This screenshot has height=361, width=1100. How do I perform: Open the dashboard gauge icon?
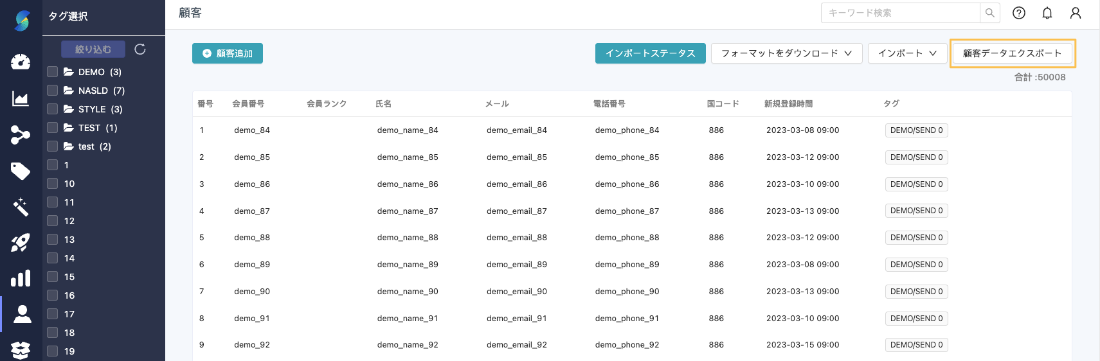(21, 62)
